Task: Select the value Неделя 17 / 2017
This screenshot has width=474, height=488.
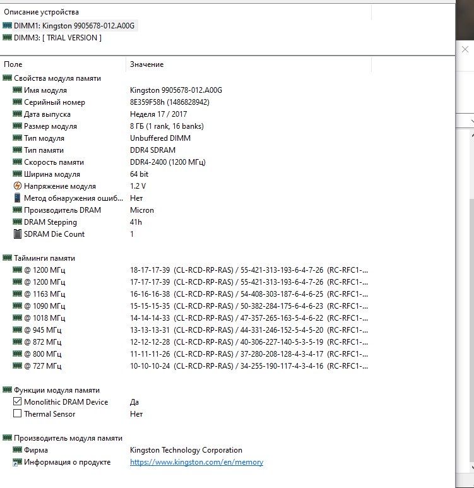Action: tap(158, 114)
